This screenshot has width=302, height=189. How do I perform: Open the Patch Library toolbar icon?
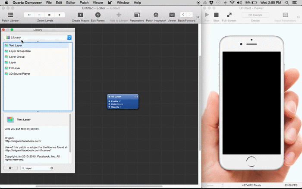(10, 15)
